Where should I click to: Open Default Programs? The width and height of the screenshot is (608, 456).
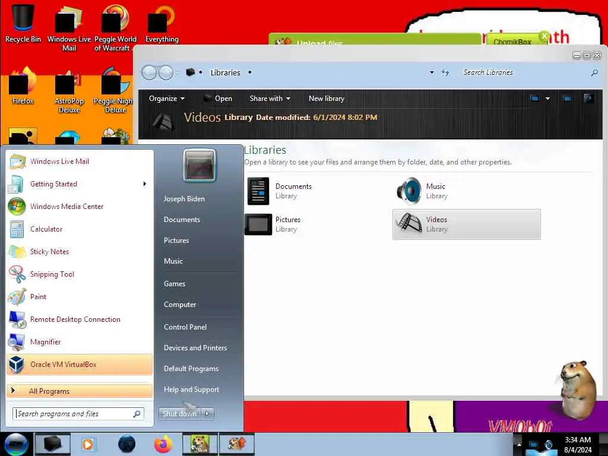(x=191, y=369)
